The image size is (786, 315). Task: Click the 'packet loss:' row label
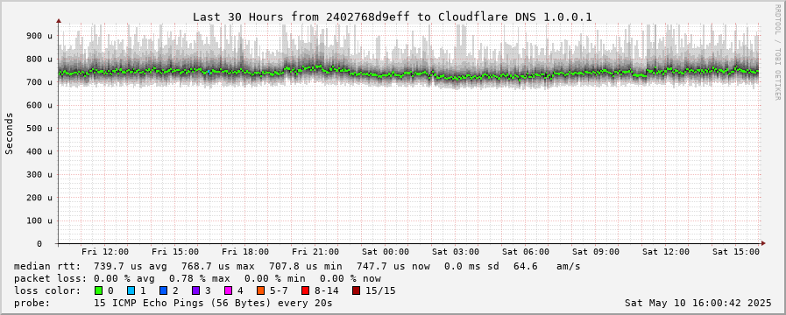[x=50, y=278]
